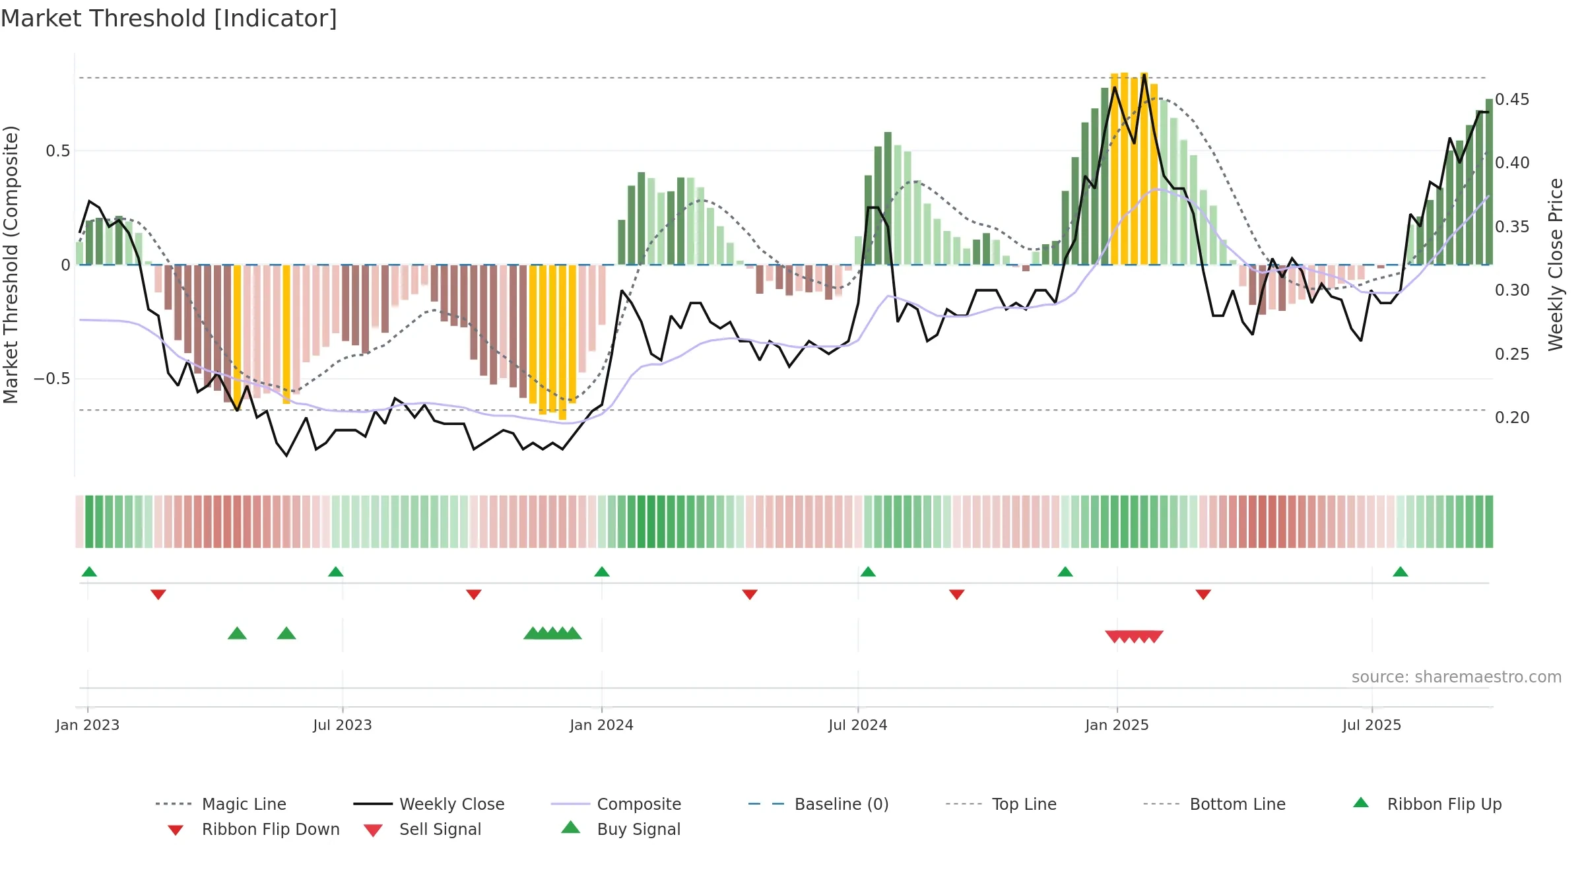
Task: Click the 'Weekly Close Price' axis title
Action: pos(1556,264)
